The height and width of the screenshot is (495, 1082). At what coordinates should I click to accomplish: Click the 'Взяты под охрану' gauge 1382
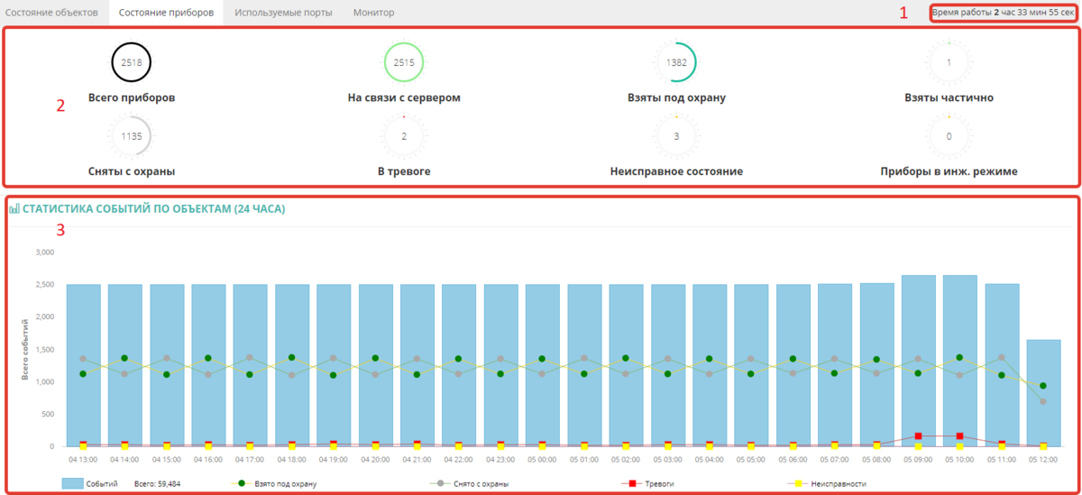[x=675, y=62]
